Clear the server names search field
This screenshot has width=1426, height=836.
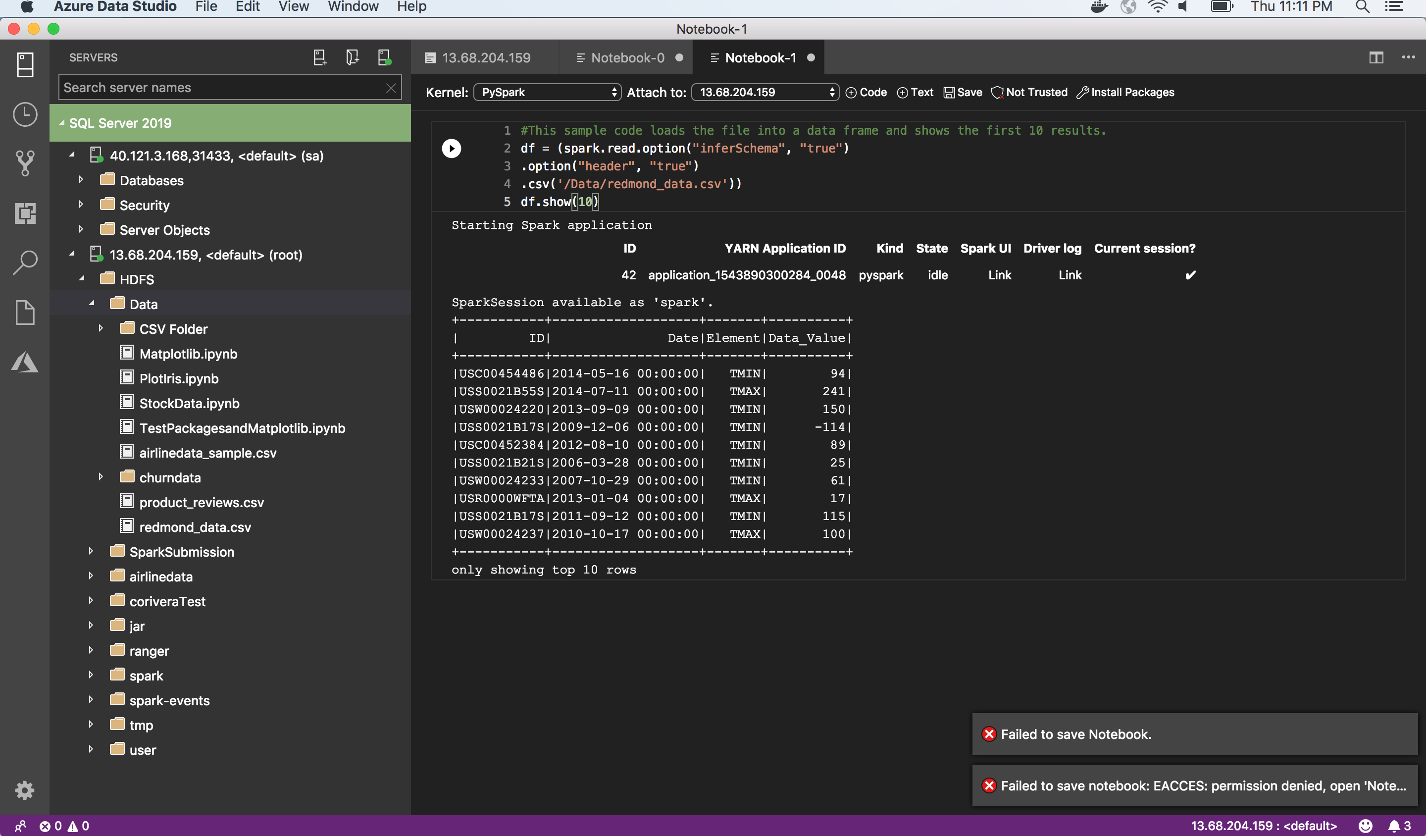coord(391,88)
